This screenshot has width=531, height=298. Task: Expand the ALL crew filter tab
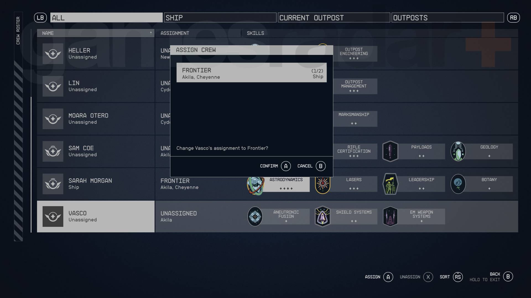tap(106, 17)
